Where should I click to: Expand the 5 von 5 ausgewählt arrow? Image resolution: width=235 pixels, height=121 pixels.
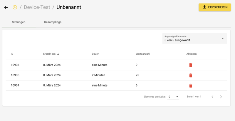click(223, 38)
